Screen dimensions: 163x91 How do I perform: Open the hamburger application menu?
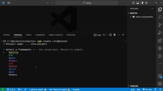click(9, 3)
